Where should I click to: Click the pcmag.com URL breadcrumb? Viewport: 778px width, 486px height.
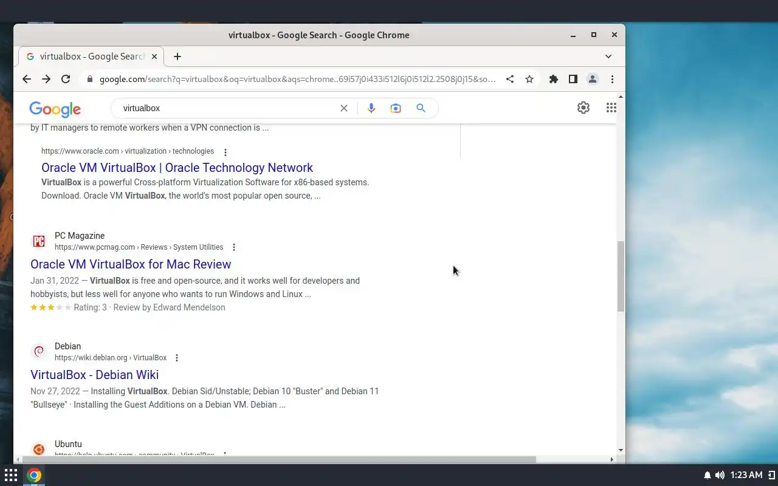click(139, 247)
